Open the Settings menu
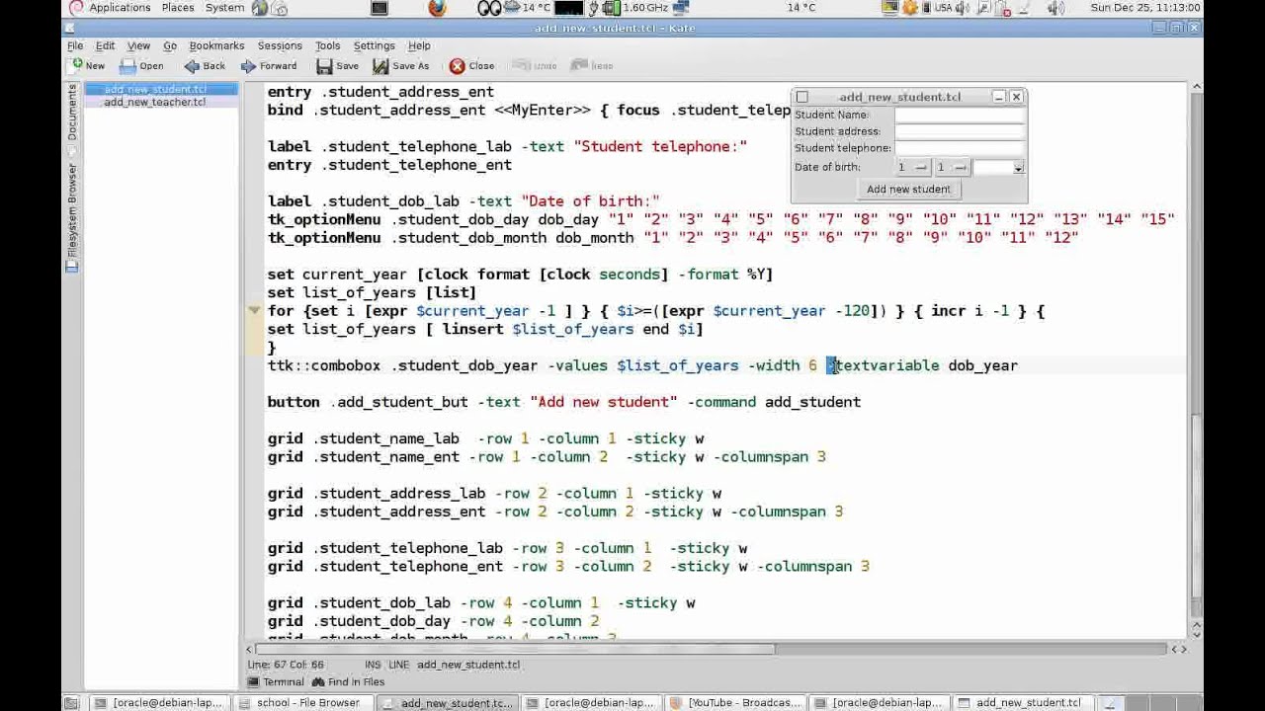1265x711 pixels. coord(374,45)
